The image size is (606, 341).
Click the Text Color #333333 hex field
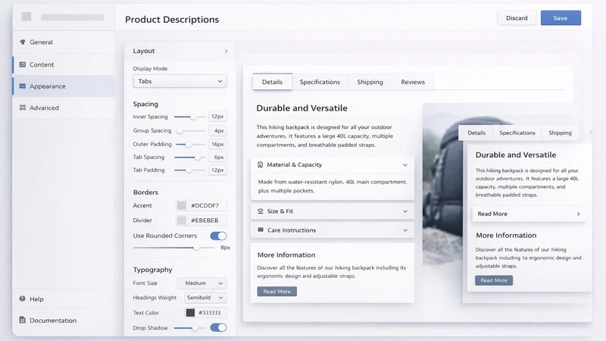coord(205,312)
